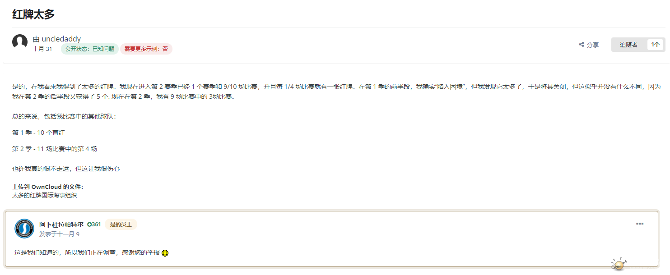Click 阿卜杜拉帕特尔's round staff avatar
The height and width of the screenshot is (275, 670).
[24, 229]
